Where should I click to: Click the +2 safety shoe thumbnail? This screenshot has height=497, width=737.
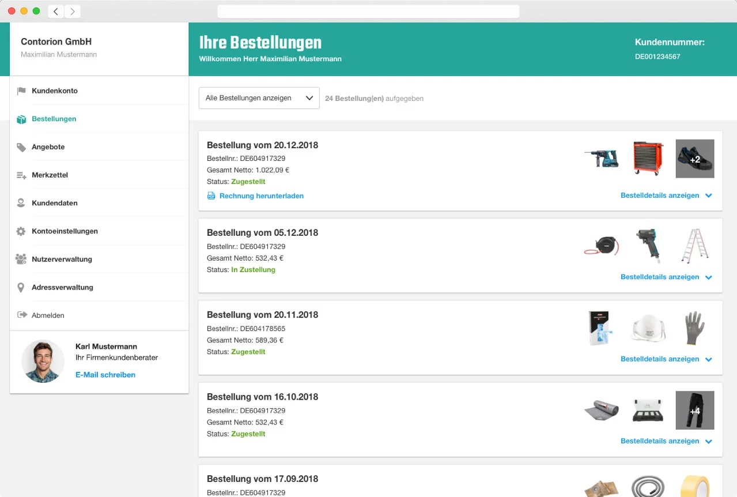pyautogui.click(x=695, y=159)
